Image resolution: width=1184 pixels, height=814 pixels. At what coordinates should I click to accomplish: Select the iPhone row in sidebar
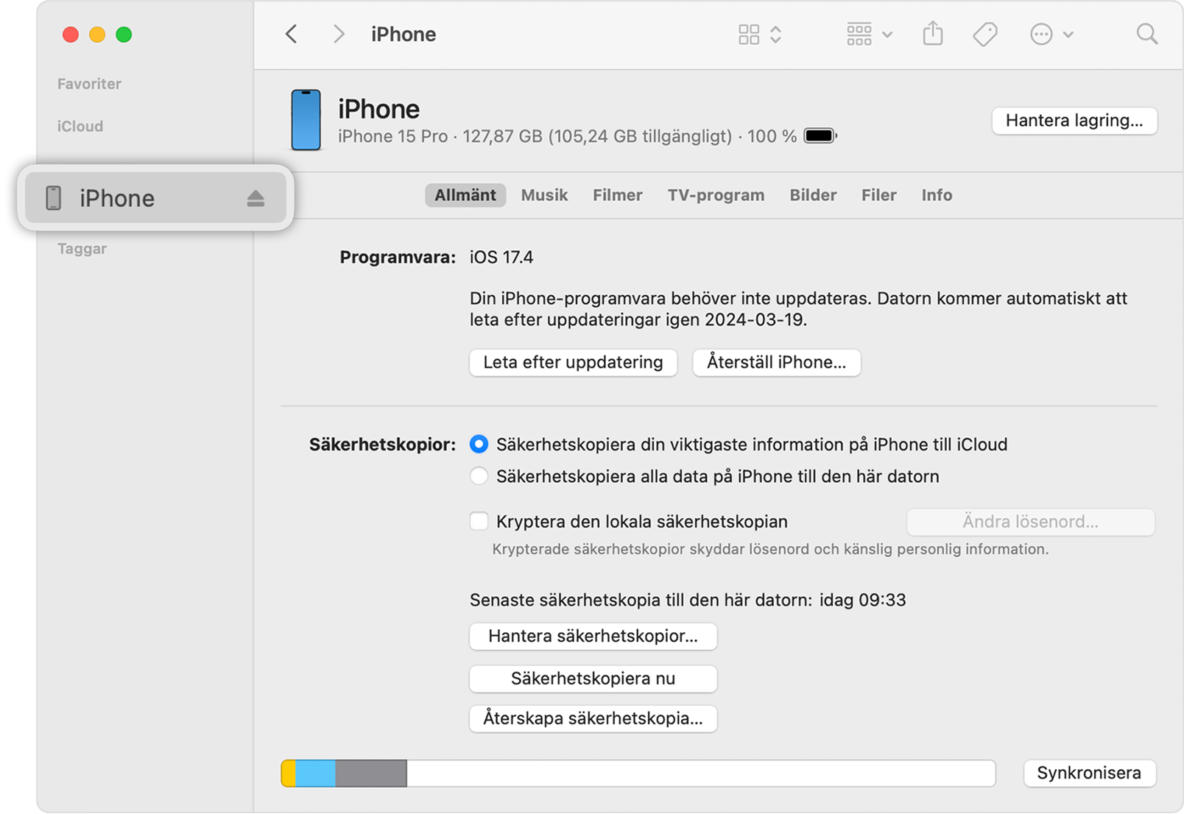click(155, 198)
